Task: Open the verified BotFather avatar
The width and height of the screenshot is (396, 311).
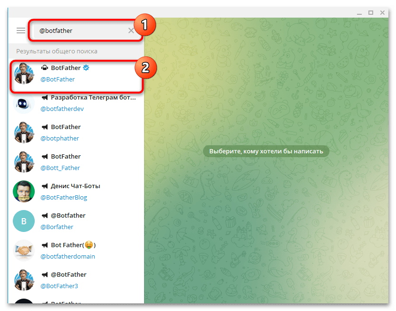Action: (24, 73)
